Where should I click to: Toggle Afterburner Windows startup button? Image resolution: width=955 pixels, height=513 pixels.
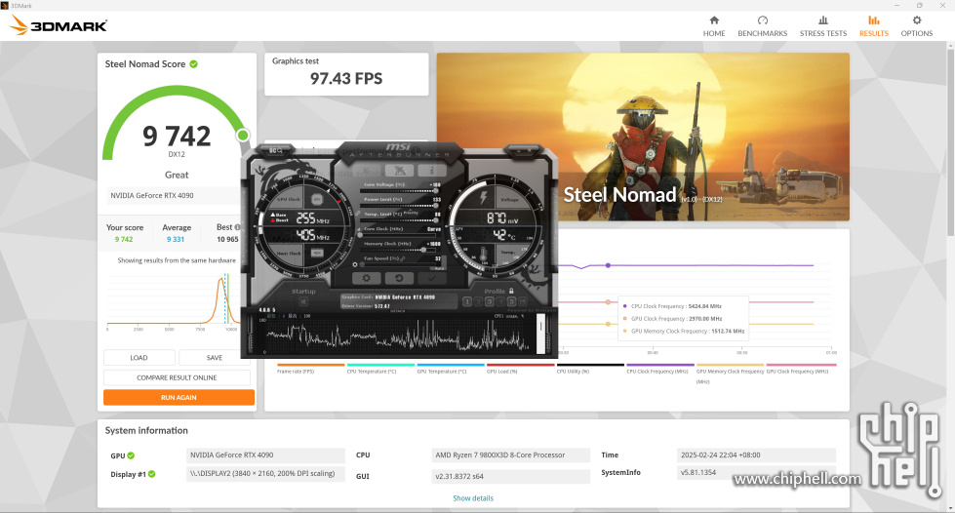pos(302,301)
